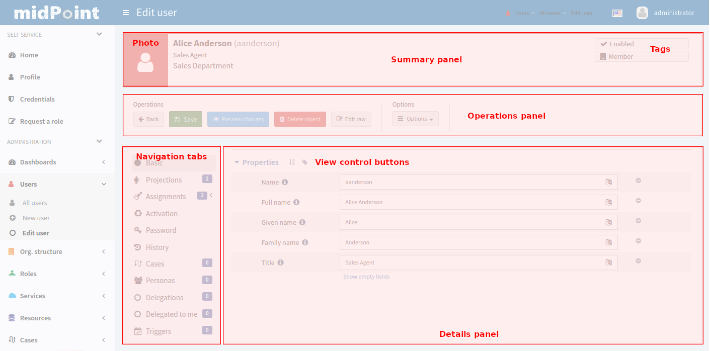Click the metadata tag icon beside Properties
Image resolution: width=710 pixels, height=351 pixels.
coord(305,162)
